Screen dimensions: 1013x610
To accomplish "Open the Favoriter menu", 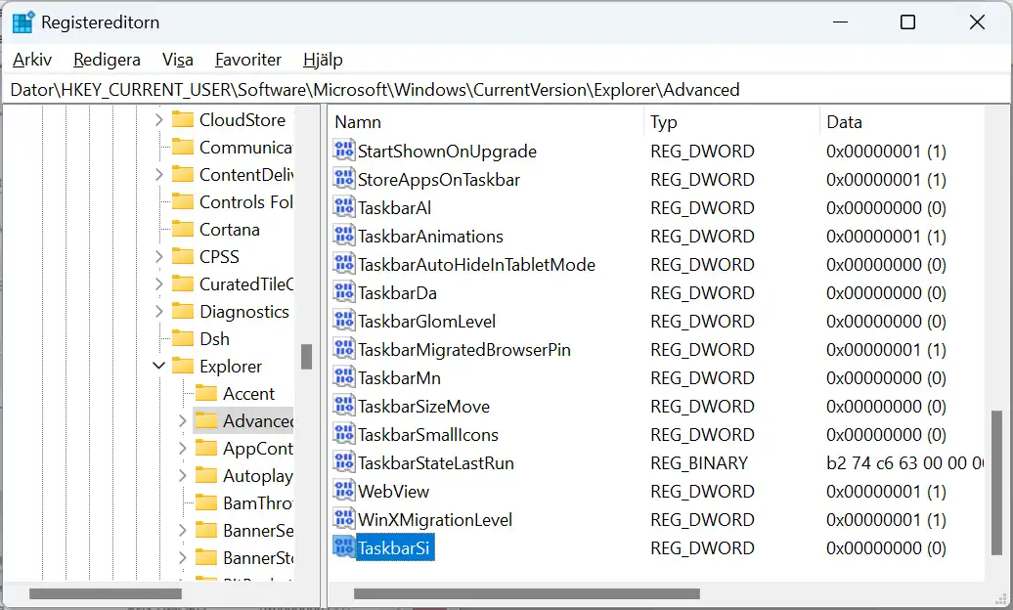I will coord(248,60).
